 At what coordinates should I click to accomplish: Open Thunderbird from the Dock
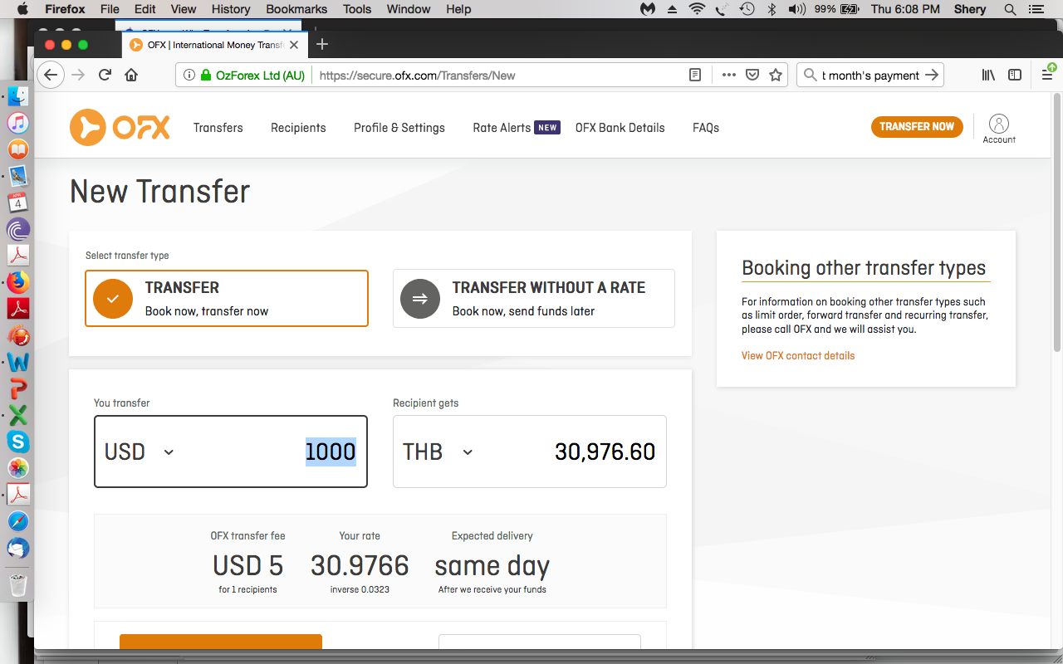click(18, 548)
